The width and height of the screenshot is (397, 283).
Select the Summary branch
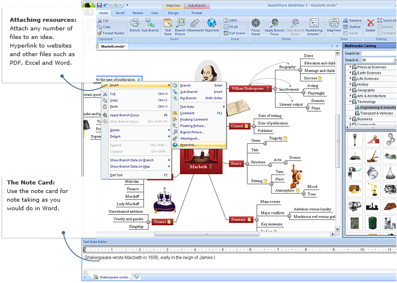click(x=241, y=220)
